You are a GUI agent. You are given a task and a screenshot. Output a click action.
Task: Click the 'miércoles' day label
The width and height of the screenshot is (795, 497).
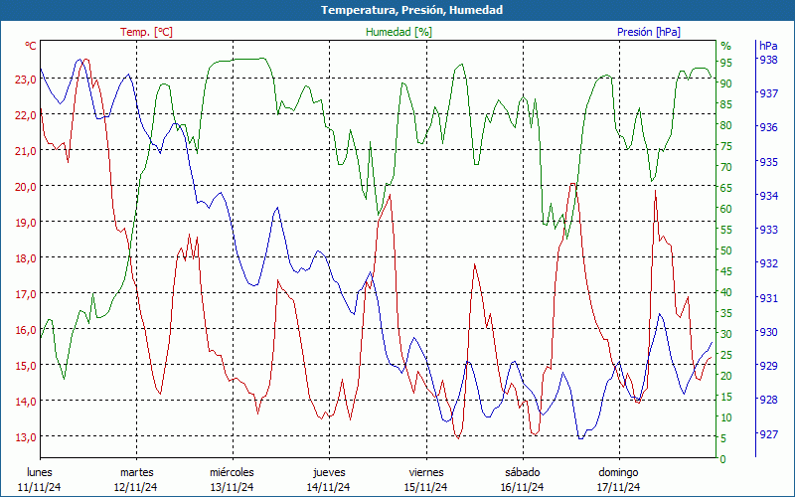[x=233, y=473]
